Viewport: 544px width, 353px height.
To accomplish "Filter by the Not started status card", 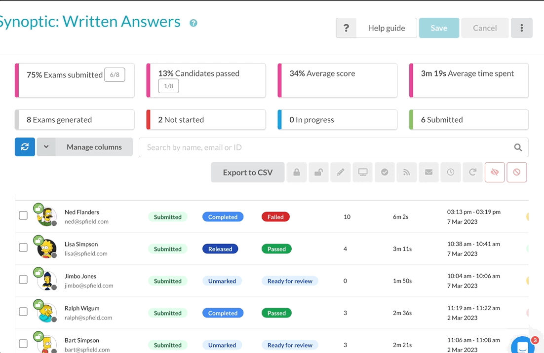I will 206,120.
